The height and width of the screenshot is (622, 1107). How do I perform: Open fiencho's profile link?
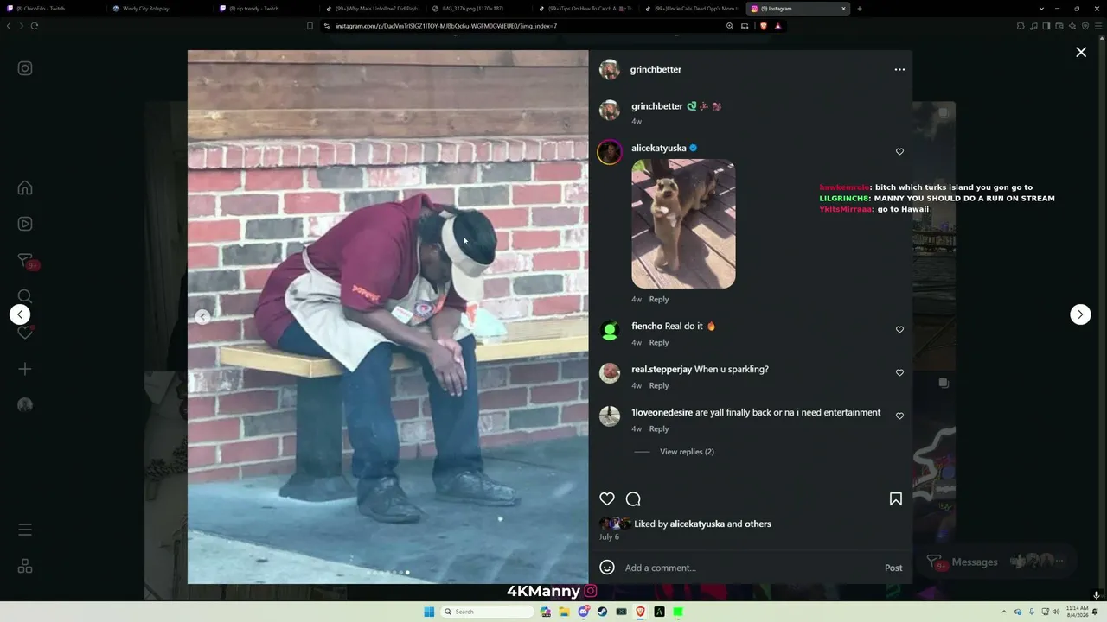click(647, 326)
